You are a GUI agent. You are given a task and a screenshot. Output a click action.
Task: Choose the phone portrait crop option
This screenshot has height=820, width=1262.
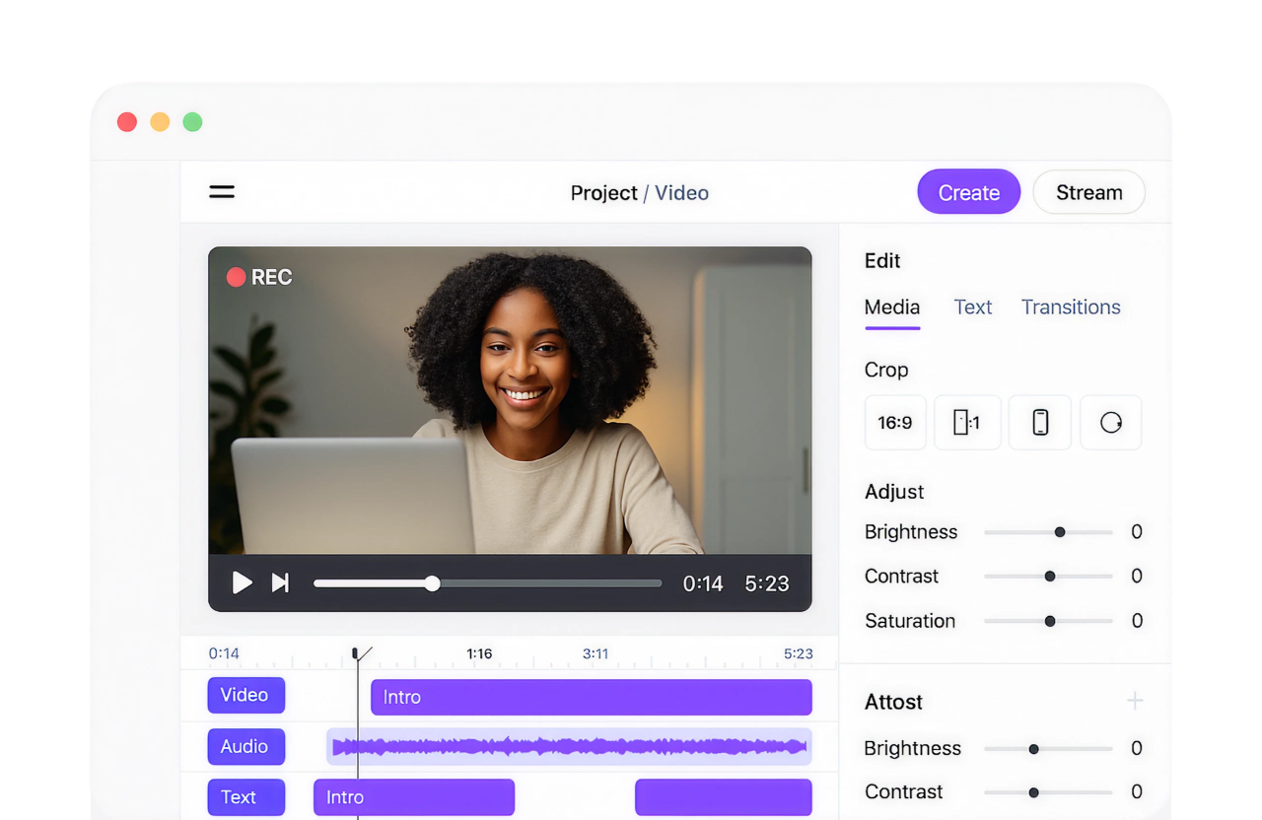[1038, 422]
